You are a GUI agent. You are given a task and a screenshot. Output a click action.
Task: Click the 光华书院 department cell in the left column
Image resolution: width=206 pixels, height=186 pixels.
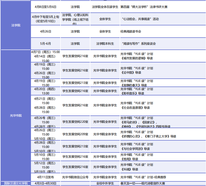(x=15, y=115)
